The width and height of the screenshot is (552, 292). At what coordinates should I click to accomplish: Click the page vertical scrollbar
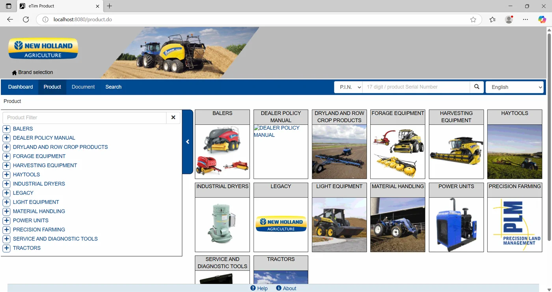549,137
